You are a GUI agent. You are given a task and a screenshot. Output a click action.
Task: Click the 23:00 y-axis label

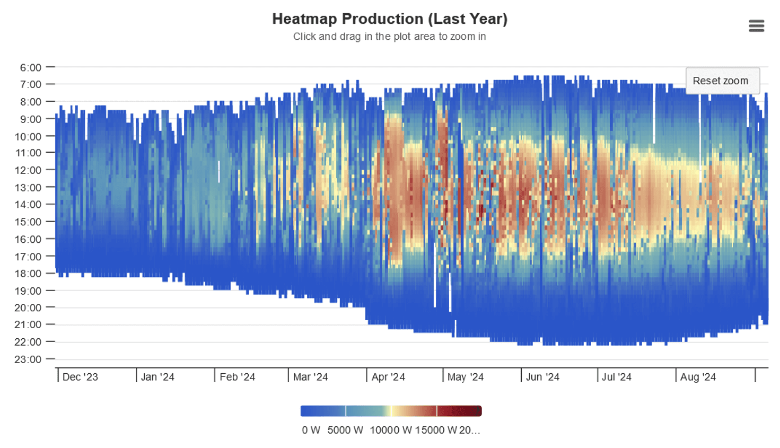pyautogui.click(x=29, y=359)
